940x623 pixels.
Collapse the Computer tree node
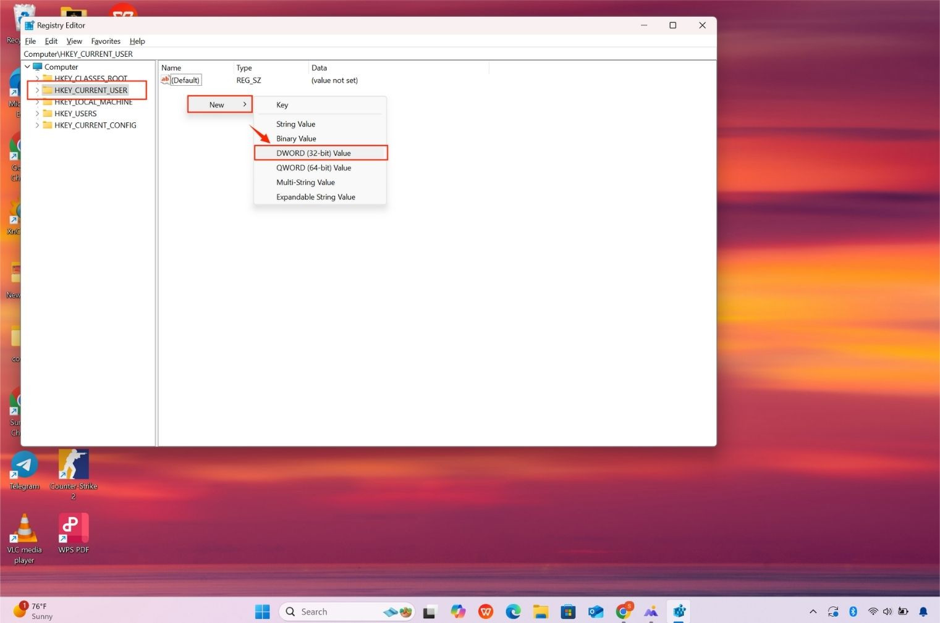(x=27, y=66)
